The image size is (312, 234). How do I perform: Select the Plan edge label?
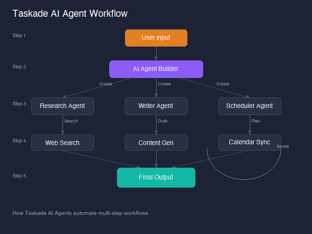255,121
